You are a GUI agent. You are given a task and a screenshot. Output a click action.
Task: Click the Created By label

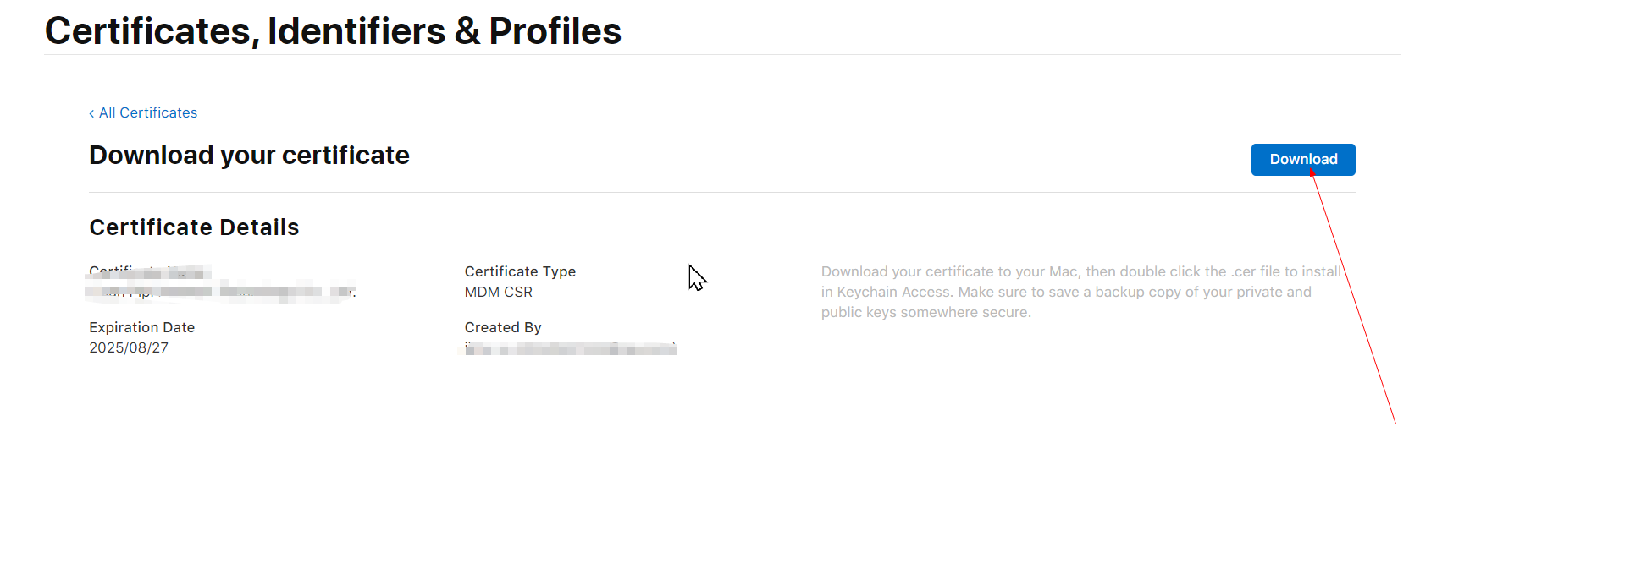point(502,327)
